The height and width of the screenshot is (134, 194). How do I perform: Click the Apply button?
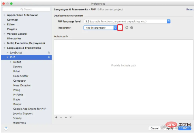pyautogui.click(x=169, y=128)
